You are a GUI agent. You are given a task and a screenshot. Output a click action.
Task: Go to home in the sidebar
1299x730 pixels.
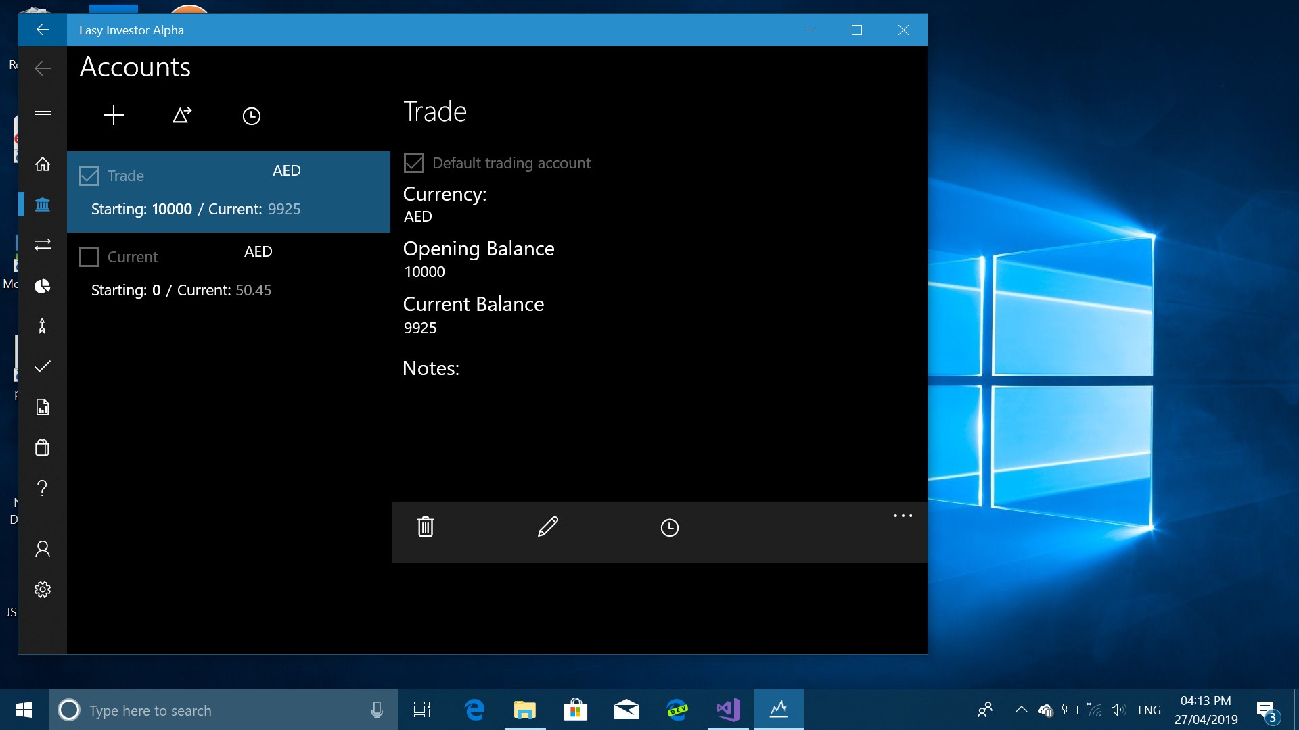(43, 164)
